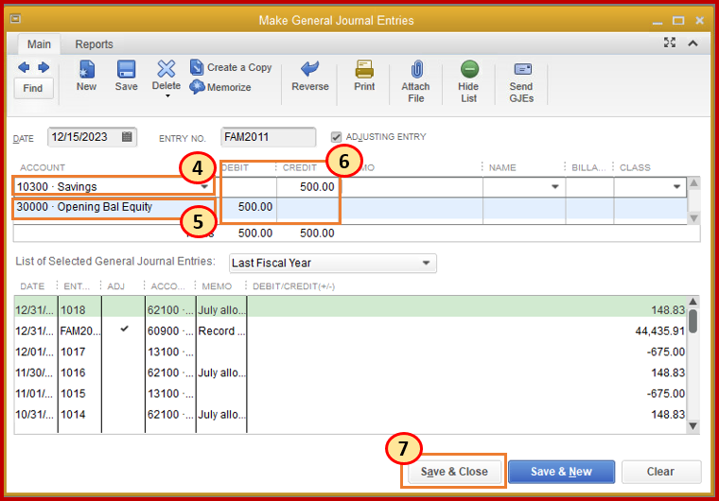Image resolution: width=719 pixels, height=501 pixels.
Task: Open Name column dropdown in first row
Action: pyautogui.click(x=554, y=186)
